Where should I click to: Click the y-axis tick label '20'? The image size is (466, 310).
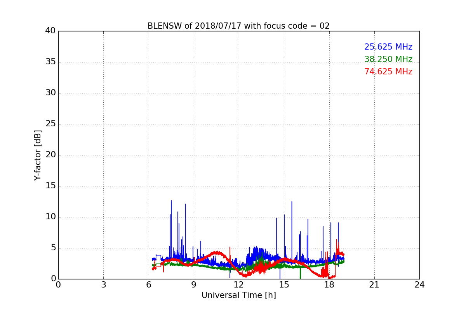click(50, 155)
